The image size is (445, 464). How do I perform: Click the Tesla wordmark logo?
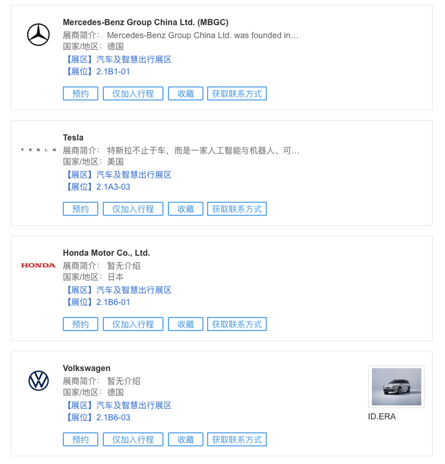click(x=39, y=150)
